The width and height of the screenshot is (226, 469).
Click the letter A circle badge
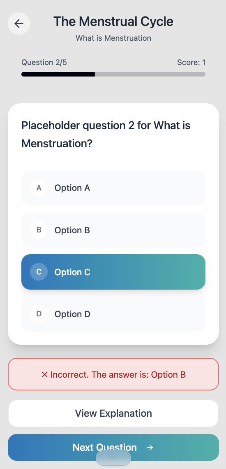pos(39,188)
